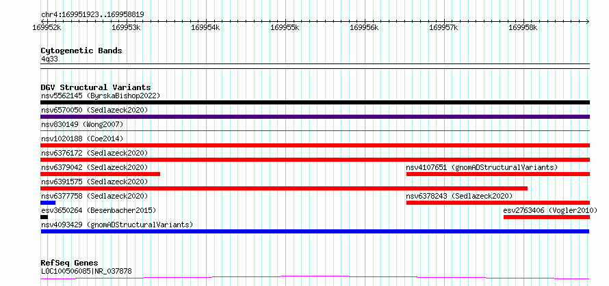Click the 169956k ruler tick label
This screenshot has width=609, height=286.
point(364,27)
